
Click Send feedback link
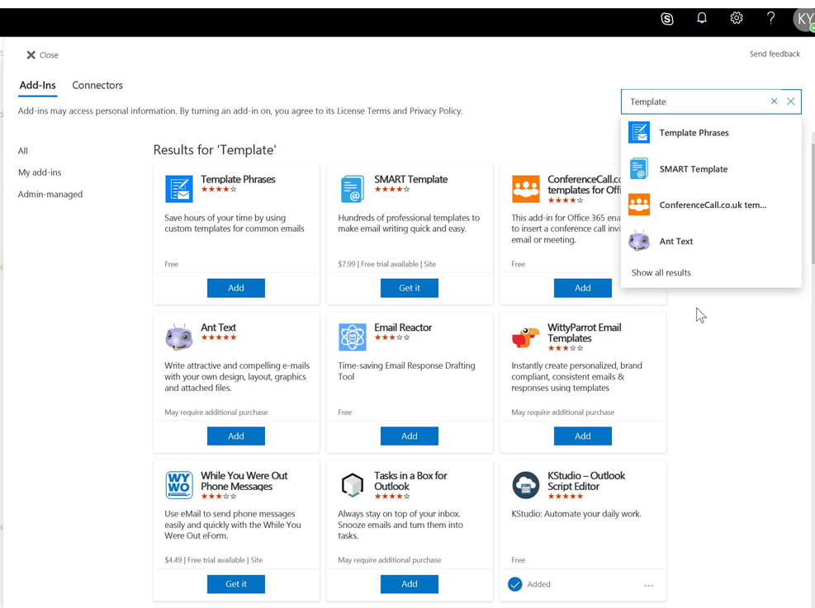coord(775,54)
